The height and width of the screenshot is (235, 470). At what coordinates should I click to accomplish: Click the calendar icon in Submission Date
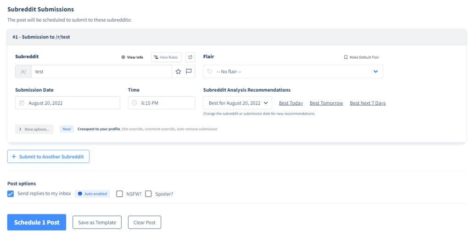[22, 103]
